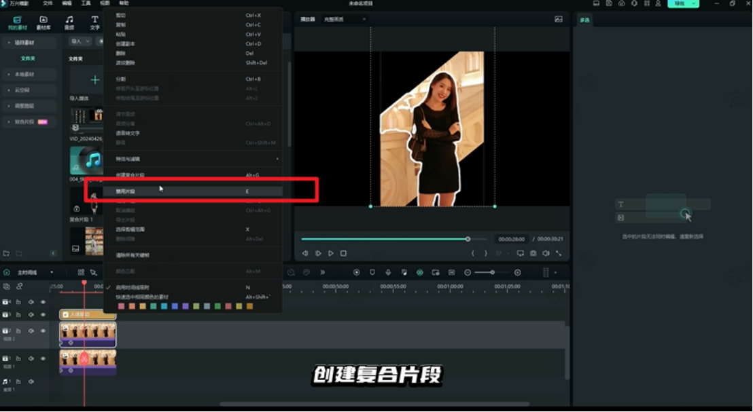The height and width of the screenshot is (412, 753).
Task: Toggle 启用时间线吸附 checked menu option
Action: coord(133,288)
